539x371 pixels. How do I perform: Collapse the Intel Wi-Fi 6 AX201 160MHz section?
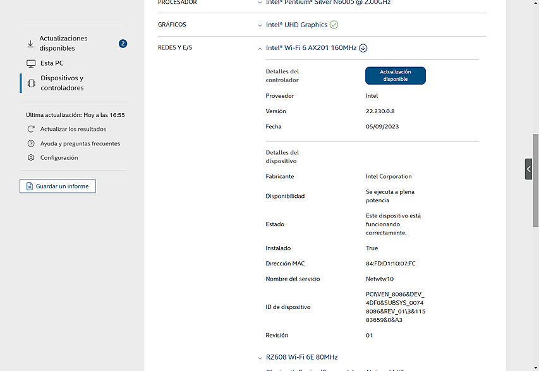pos(260,49)
